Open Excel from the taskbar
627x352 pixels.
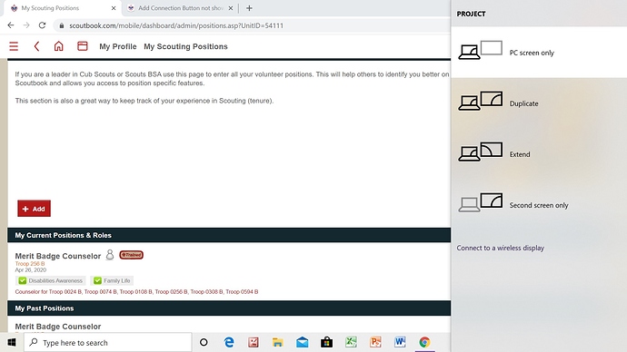[351, 342]
